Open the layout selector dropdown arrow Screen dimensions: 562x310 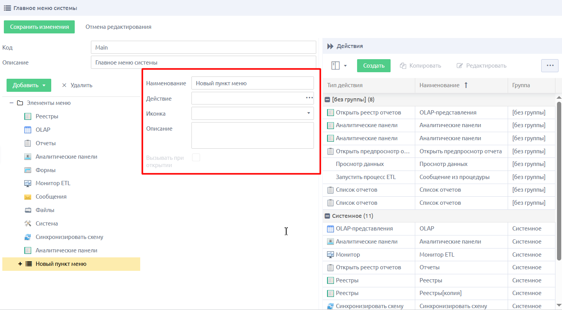coord(345,66)
